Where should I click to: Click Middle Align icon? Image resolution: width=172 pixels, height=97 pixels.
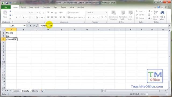(x=52, y=13)
